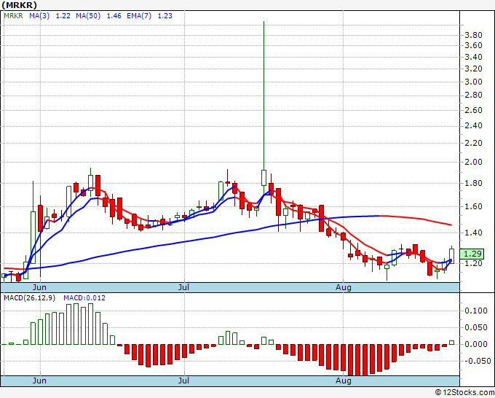Click the 3.20 price axis label
Screen dimensions: 495x398
point(474,69)
